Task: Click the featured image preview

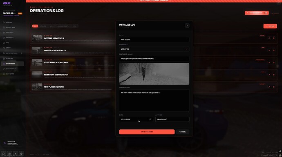Action: 154,74
